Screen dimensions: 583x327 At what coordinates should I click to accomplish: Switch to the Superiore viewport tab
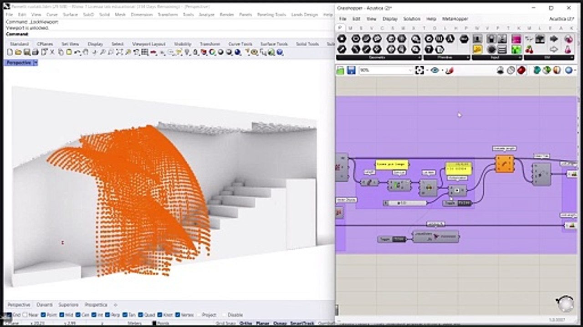(68, 305)
